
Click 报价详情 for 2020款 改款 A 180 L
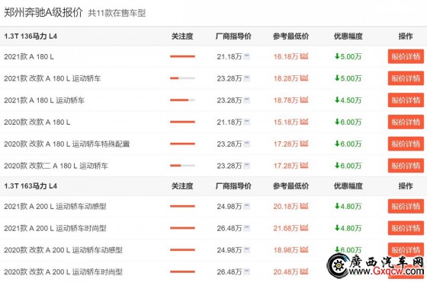[406, 122]
